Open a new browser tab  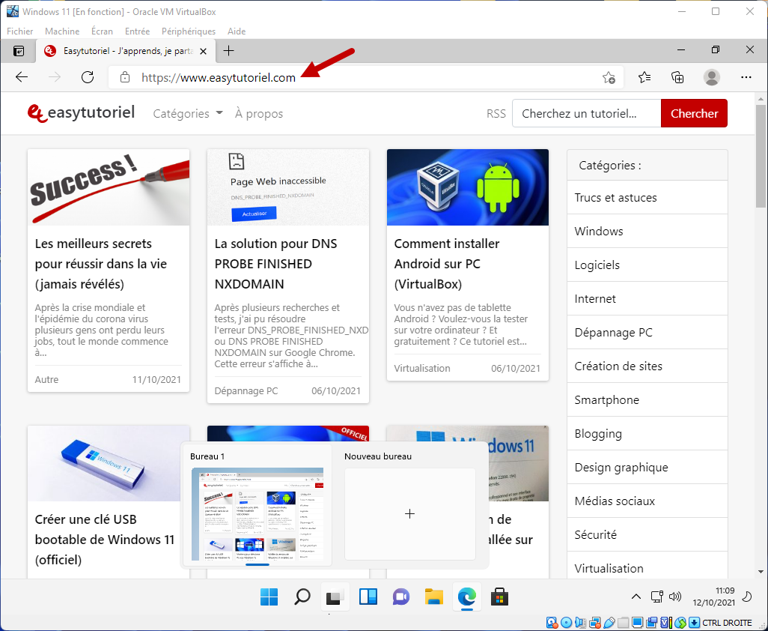tap(229, 51)
